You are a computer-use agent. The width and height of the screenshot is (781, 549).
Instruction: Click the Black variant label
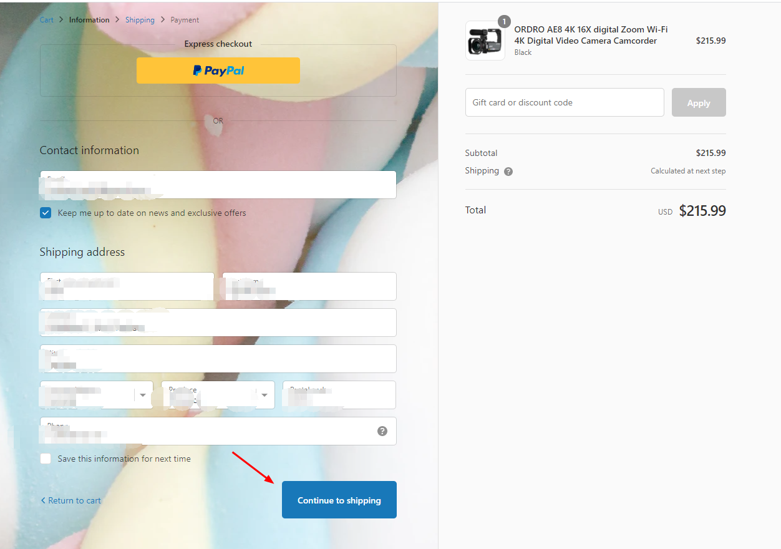523,52
